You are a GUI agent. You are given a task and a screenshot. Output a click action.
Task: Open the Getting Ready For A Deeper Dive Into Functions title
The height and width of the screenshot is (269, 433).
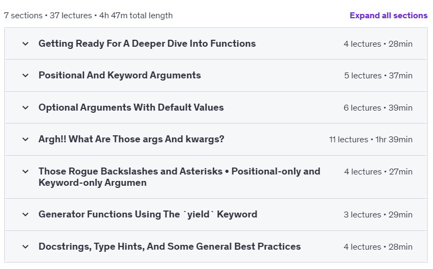pyautogui.click(x=147, y=43)
